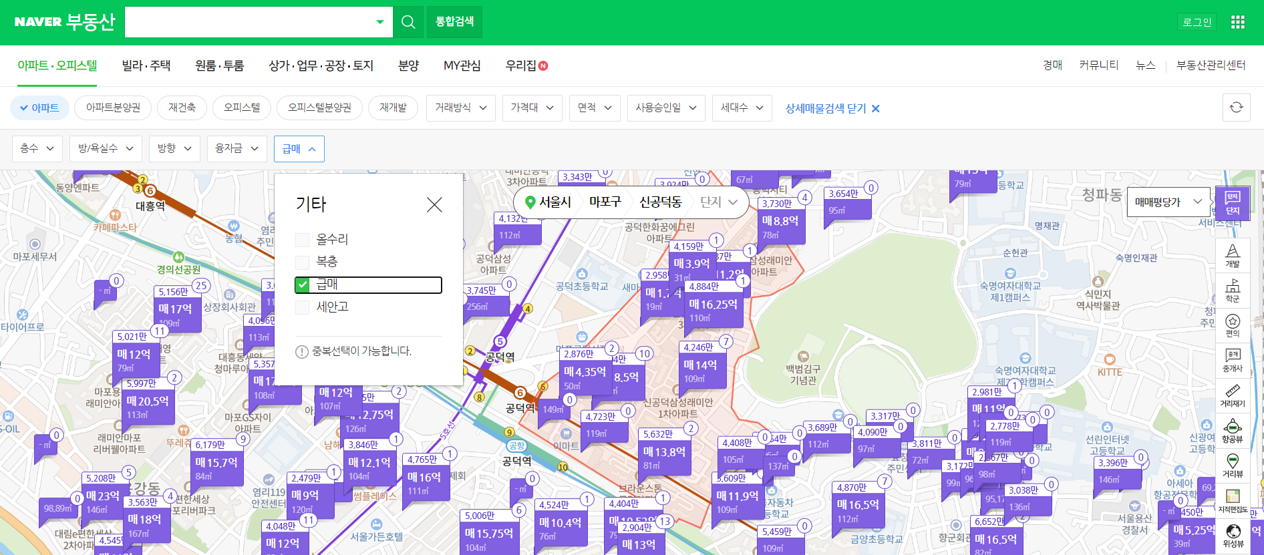This screenshot has width=1264, height=555.
Task: Toggle the 재건축 filter chip
Action: 182,108
